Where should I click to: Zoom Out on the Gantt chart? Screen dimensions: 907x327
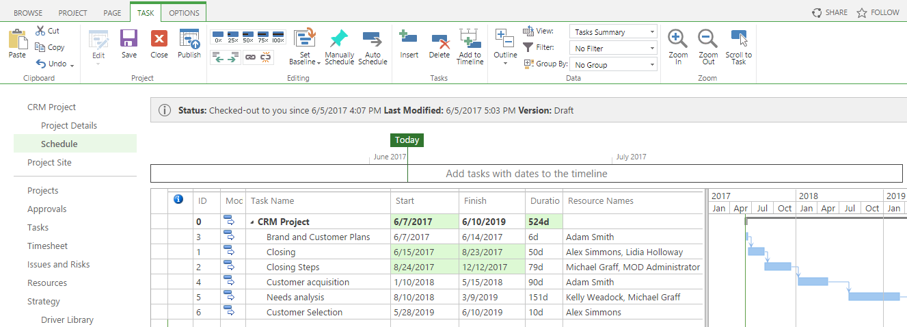click(x=708, y=47)
